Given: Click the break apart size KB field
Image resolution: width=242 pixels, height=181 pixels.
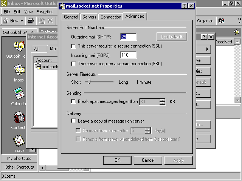Looking at the screenshot, I should pos(150,102).
